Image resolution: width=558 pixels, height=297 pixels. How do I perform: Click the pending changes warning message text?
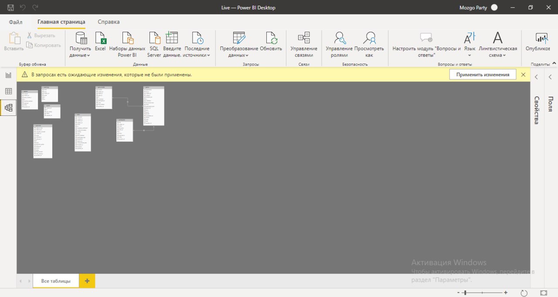coord(112,74)
